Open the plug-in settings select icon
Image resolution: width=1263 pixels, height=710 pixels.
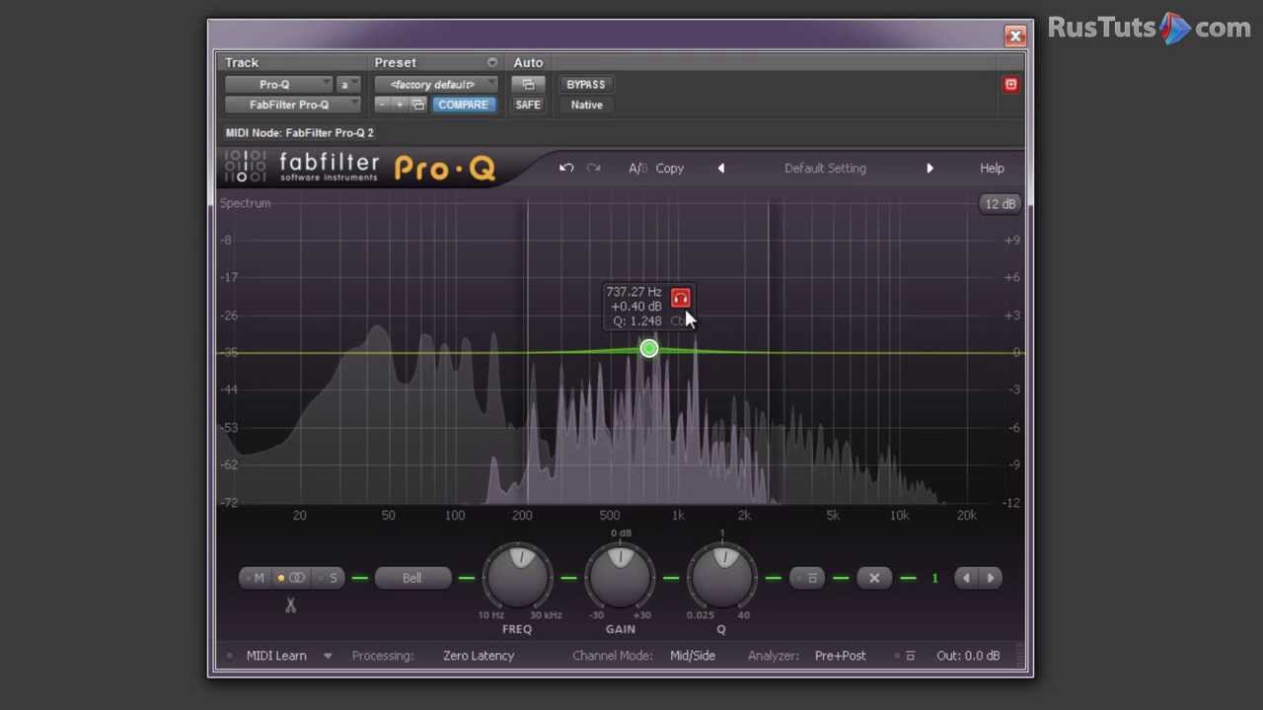417,105
